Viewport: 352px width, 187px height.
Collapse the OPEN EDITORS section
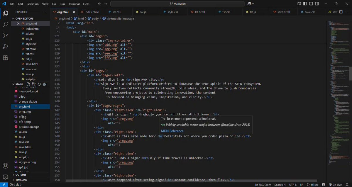(x=30, y=18)
